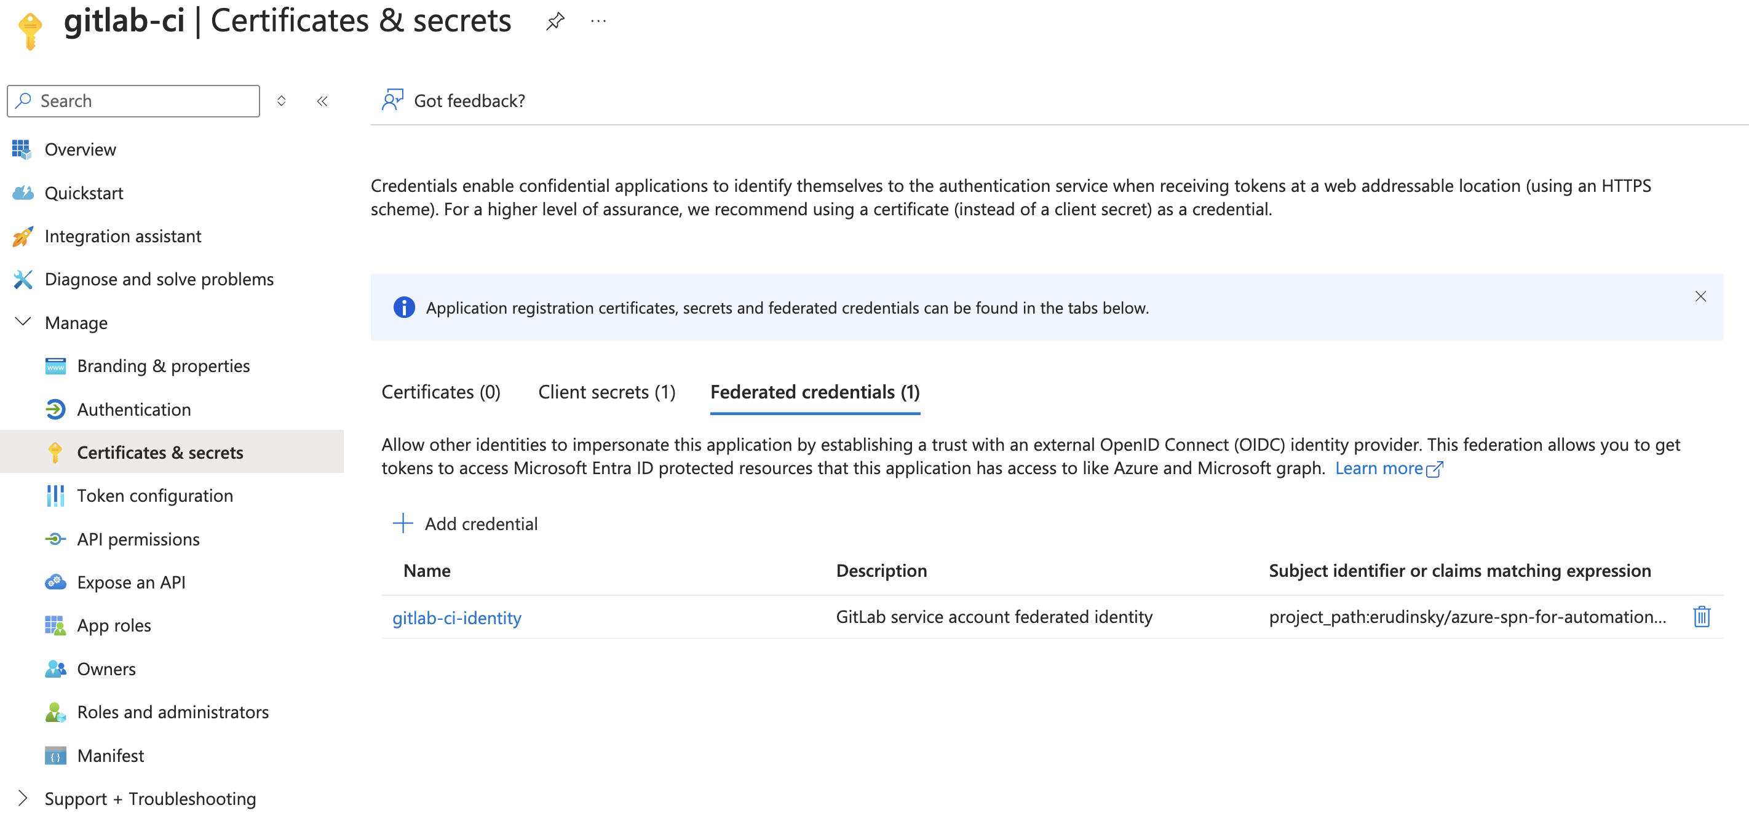Click the Got feedback icon
The height and width of the screenshot is (824, 1749).
pyautogui.click(x=392, y=100)
